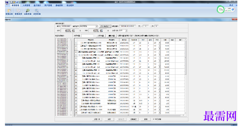The width and height of the screenshot is (243, 127).
Task: Click the blue round icon beside CPU readout
Action: [233, 9]
